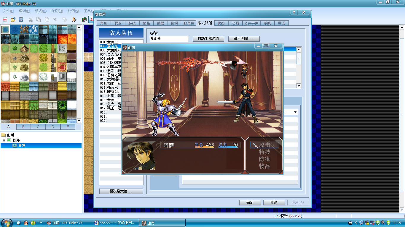The image size is (405, 227).
Task: Click the New project icon
Action: (5, 20)
